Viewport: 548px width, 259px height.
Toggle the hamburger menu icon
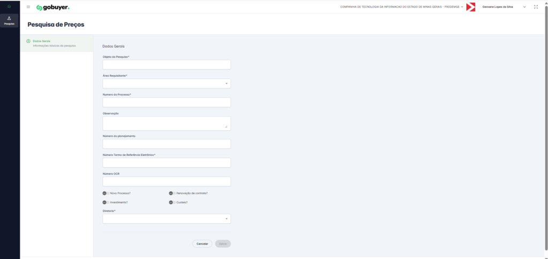28,7
